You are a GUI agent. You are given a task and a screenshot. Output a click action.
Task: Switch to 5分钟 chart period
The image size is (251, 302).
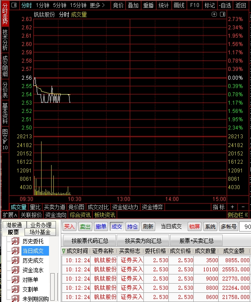pos(59,5)
